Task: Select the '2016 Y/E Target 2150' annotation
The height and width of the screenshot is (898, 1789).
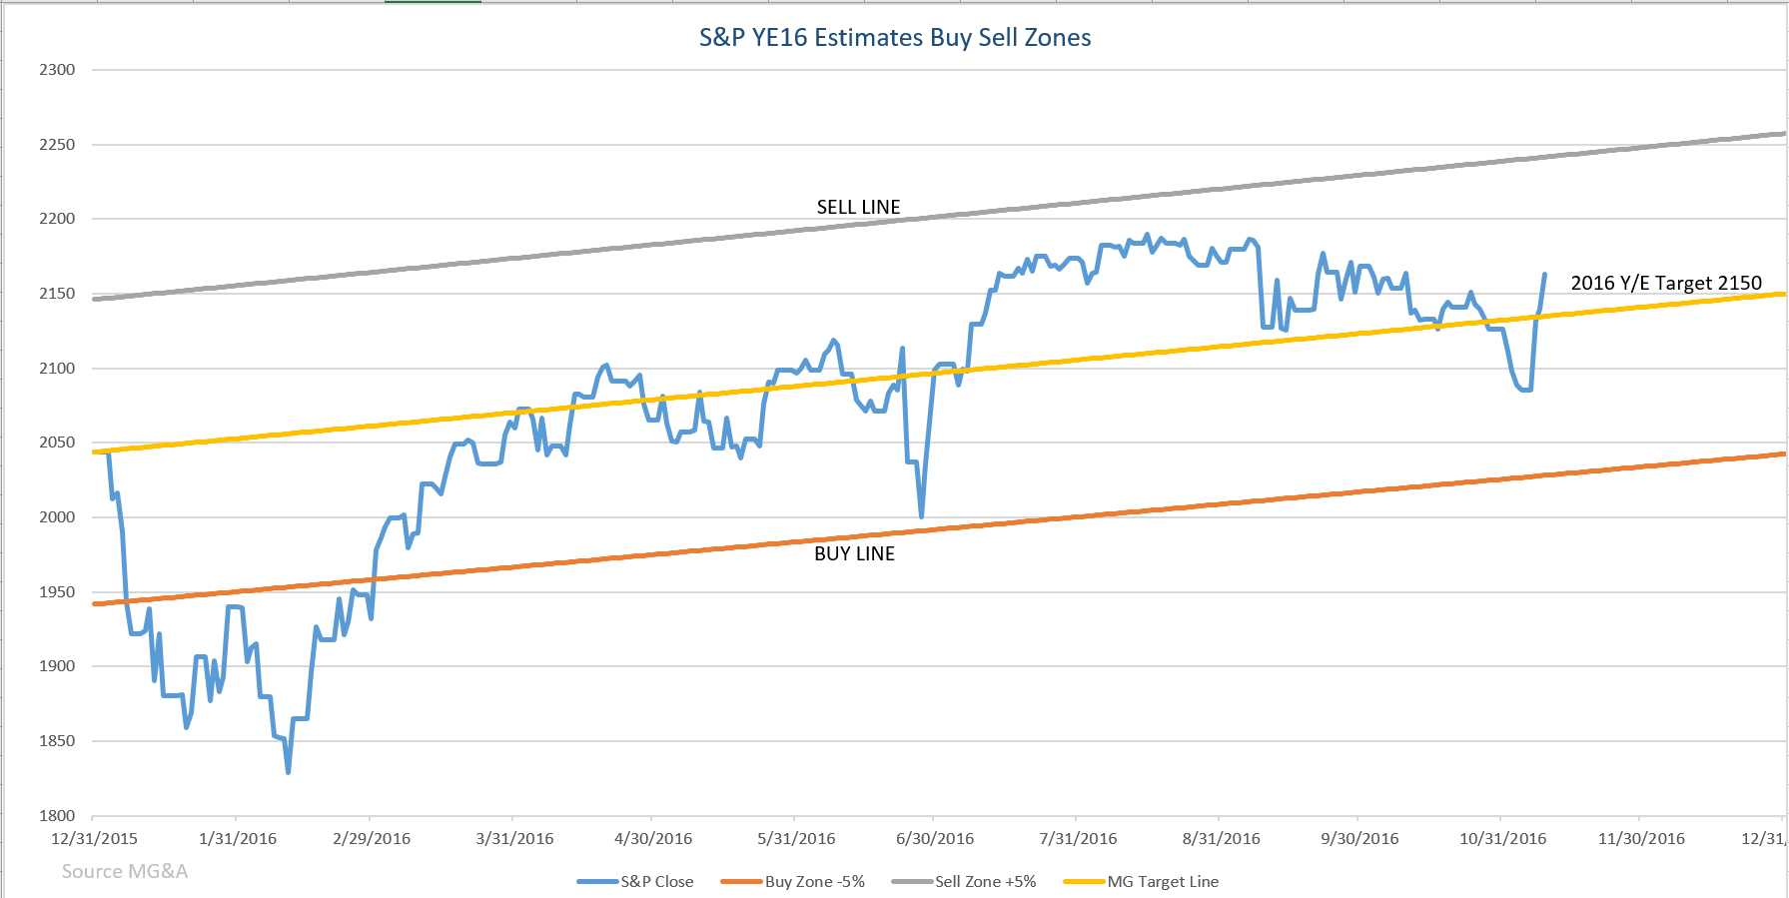Action: click(x=1666, y=283)
